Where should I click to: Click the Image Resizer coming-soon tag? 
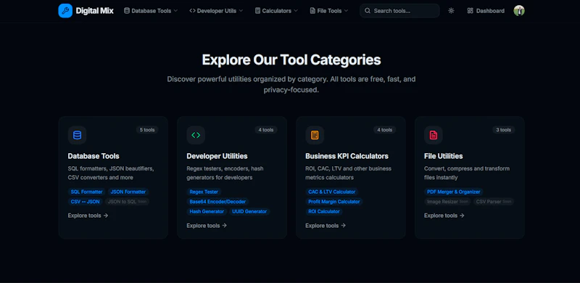(x=447, y=202)
